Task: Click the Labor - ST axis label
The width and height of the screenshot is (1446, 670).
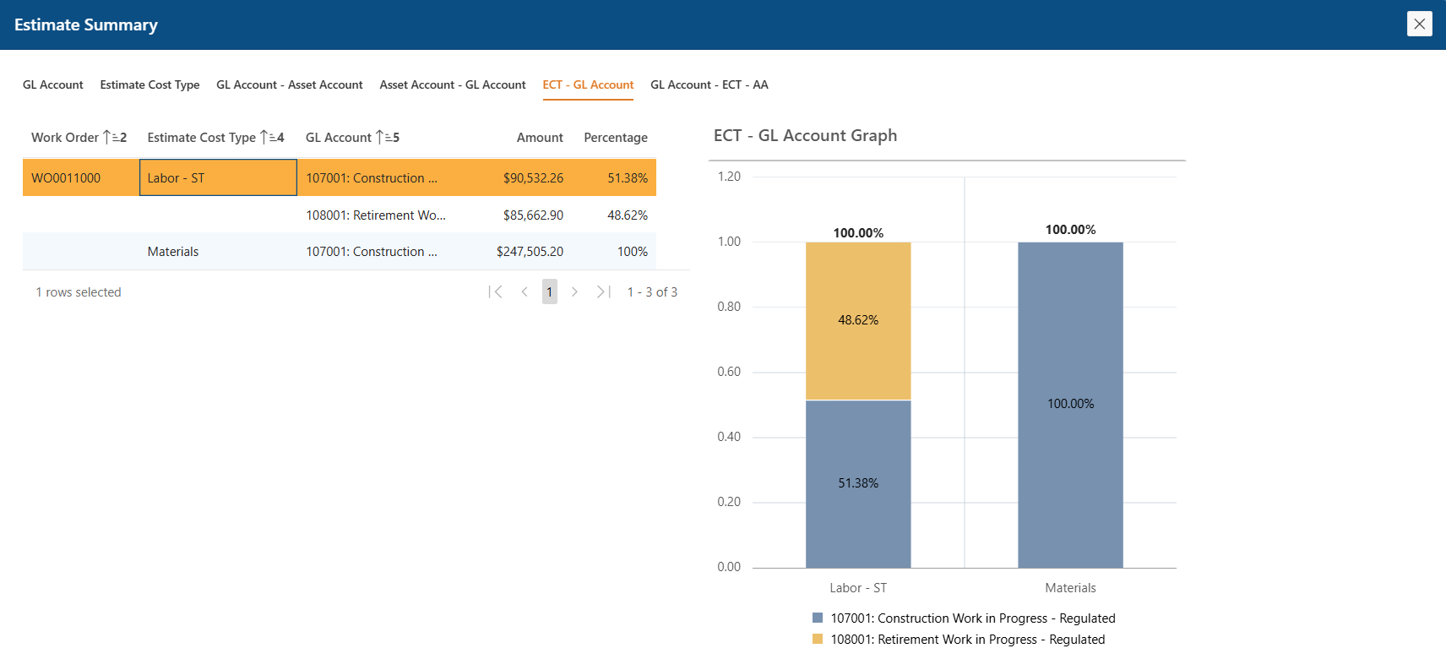Action: pos(858,587)
